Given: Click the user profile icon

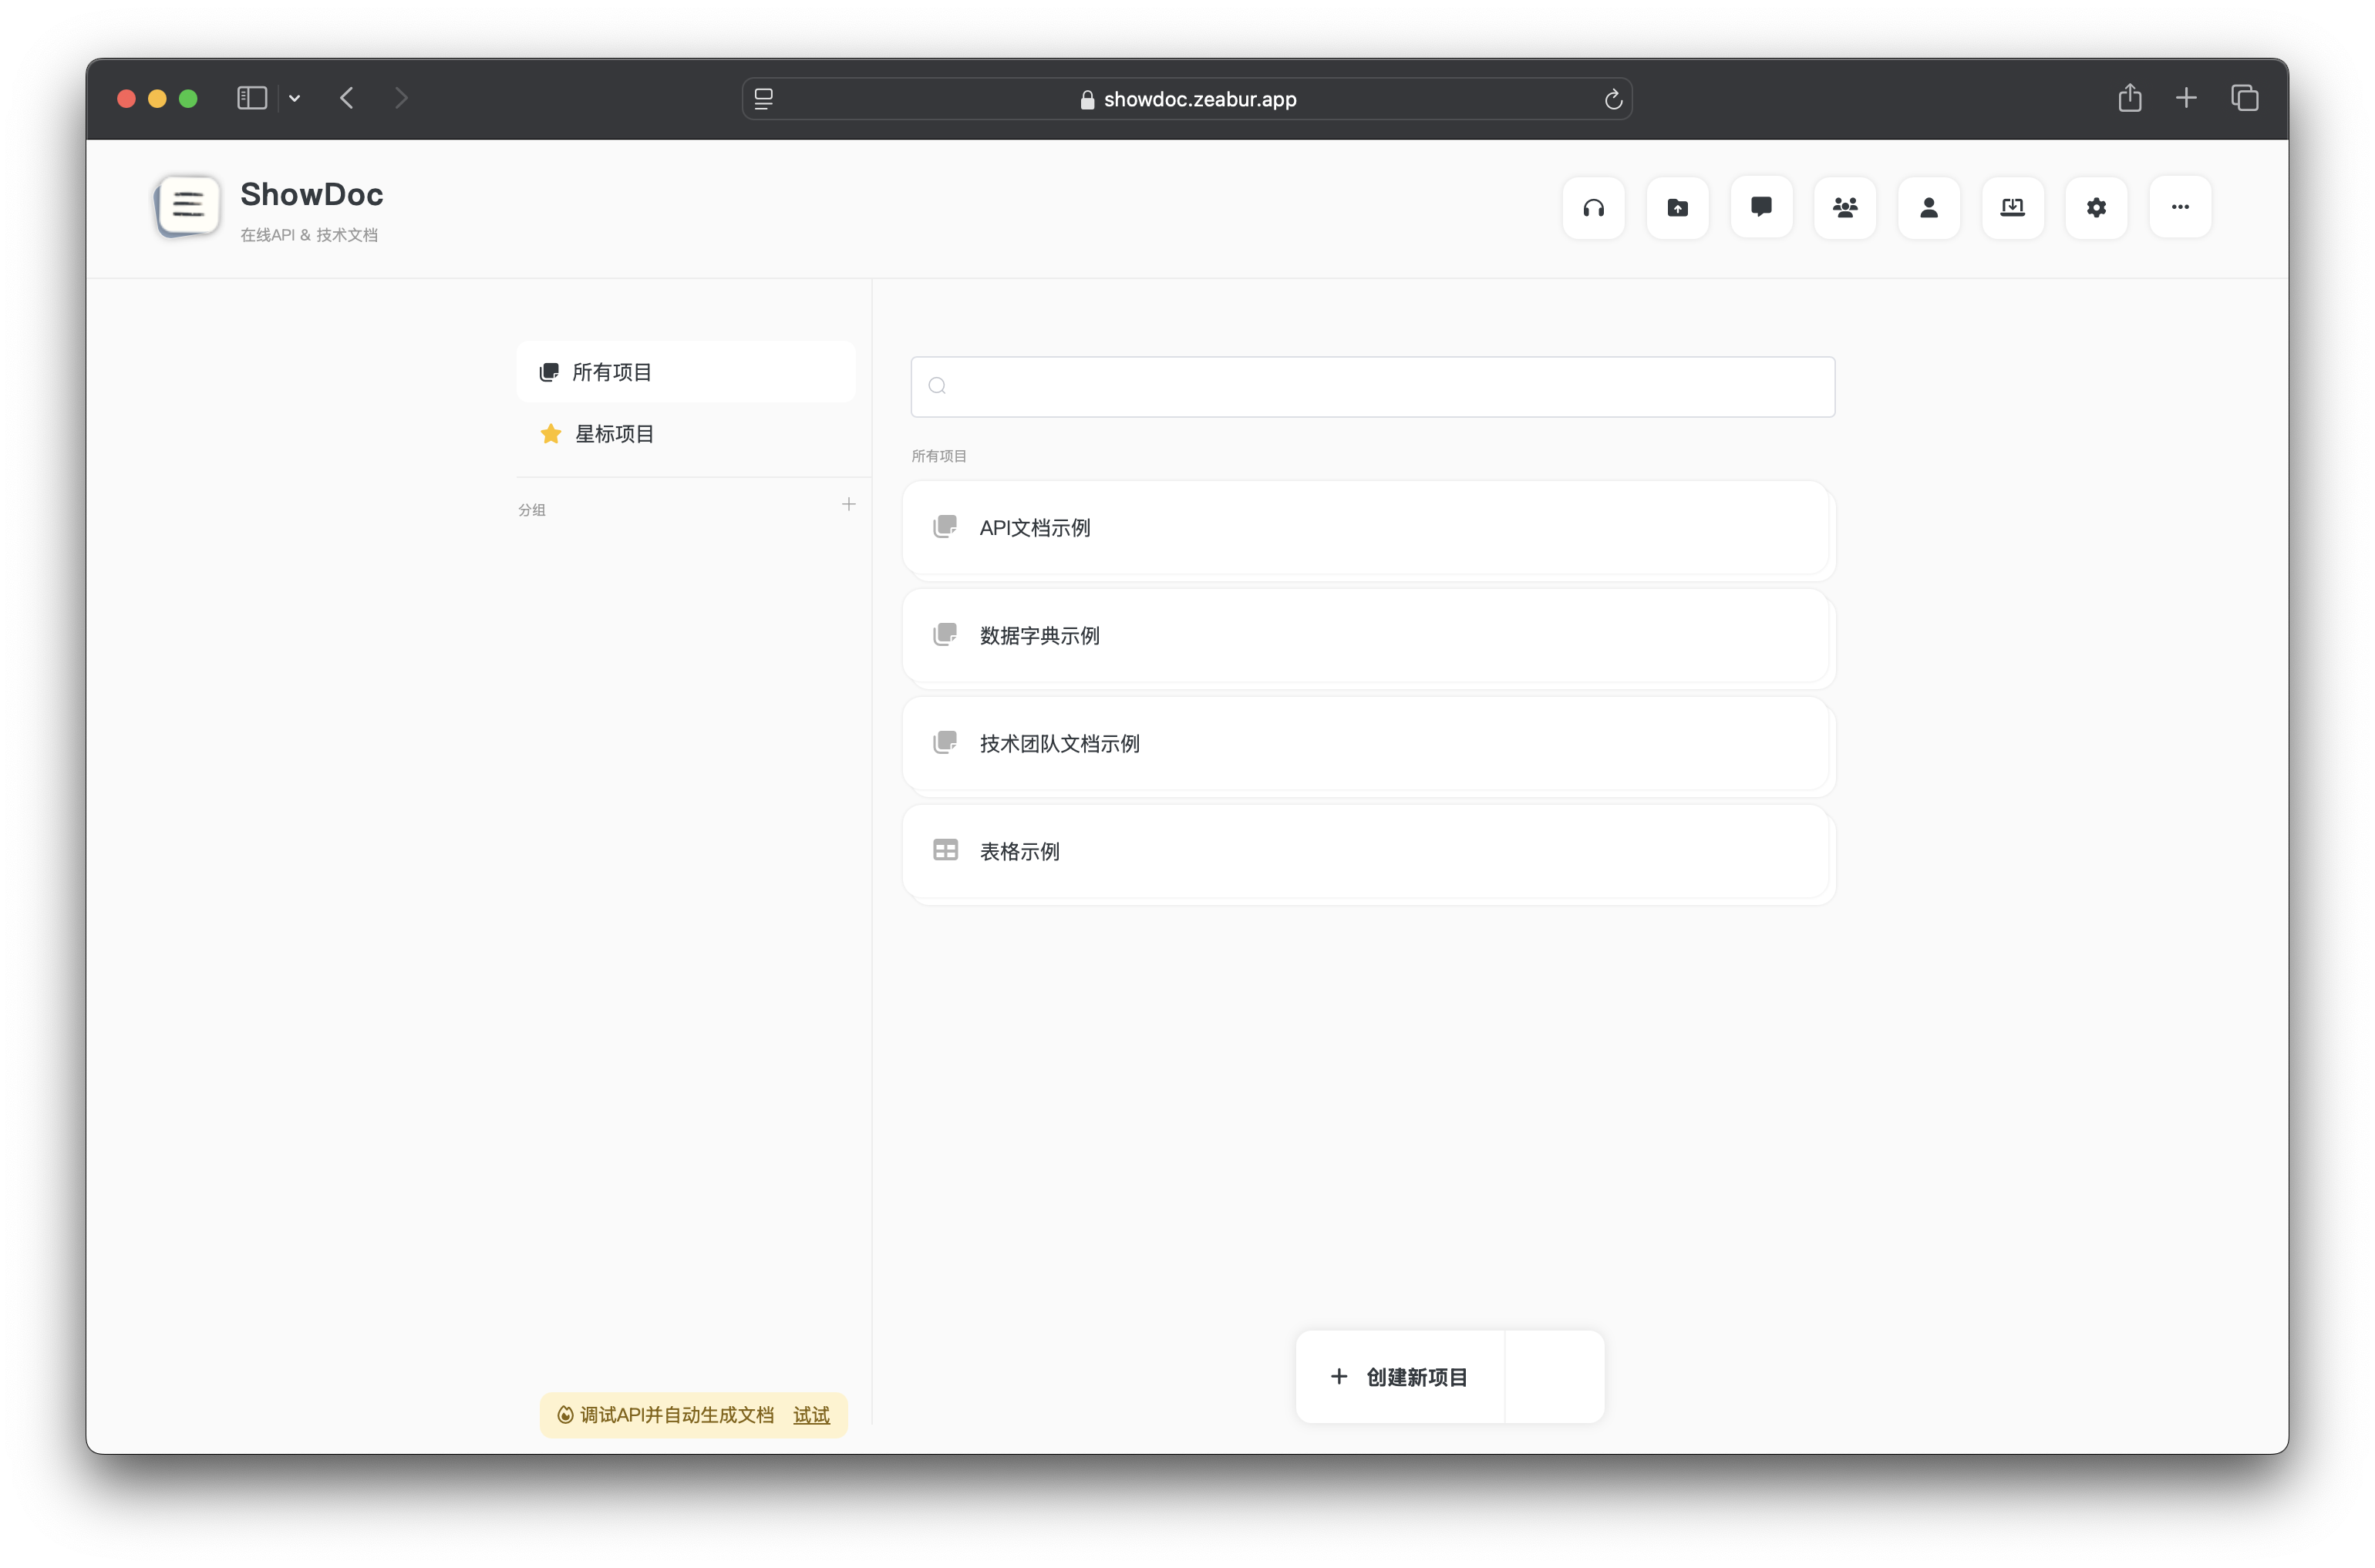Looking at the screenshot, I should (1928, 207).
